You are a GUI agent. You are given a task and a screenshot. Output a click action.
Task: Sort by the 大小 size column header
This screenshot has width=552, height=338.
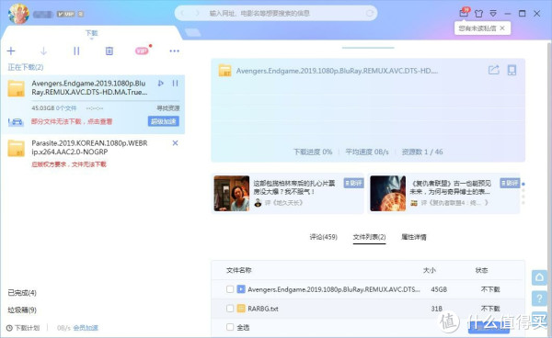[429, 270]
